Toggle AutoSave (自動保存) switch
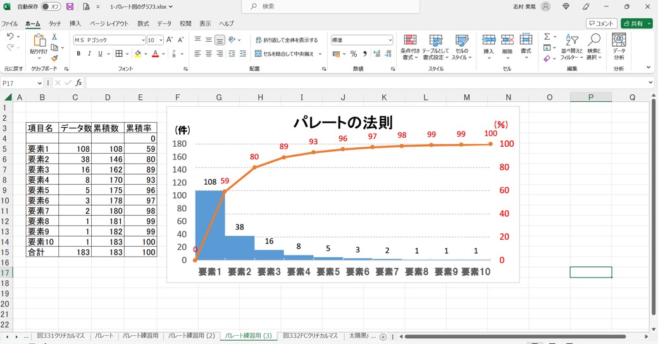658x344 pixels. [51, 7]
